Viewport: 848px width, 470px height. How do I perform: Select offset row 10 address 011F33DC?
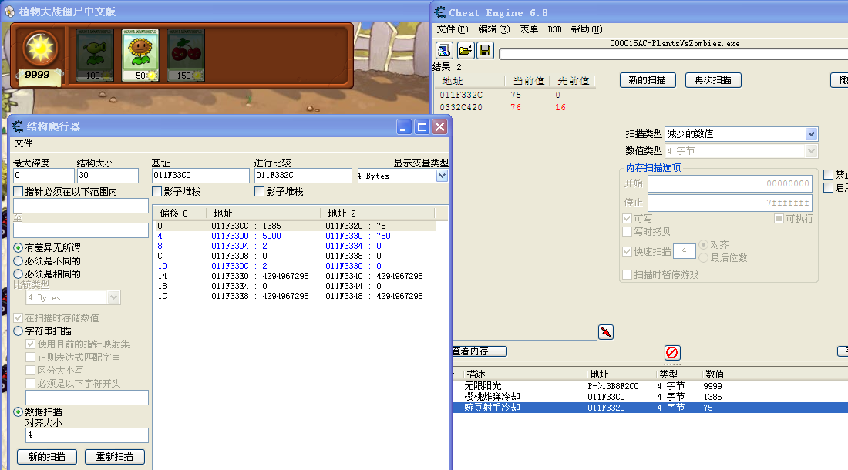click(x=295, y=267)
